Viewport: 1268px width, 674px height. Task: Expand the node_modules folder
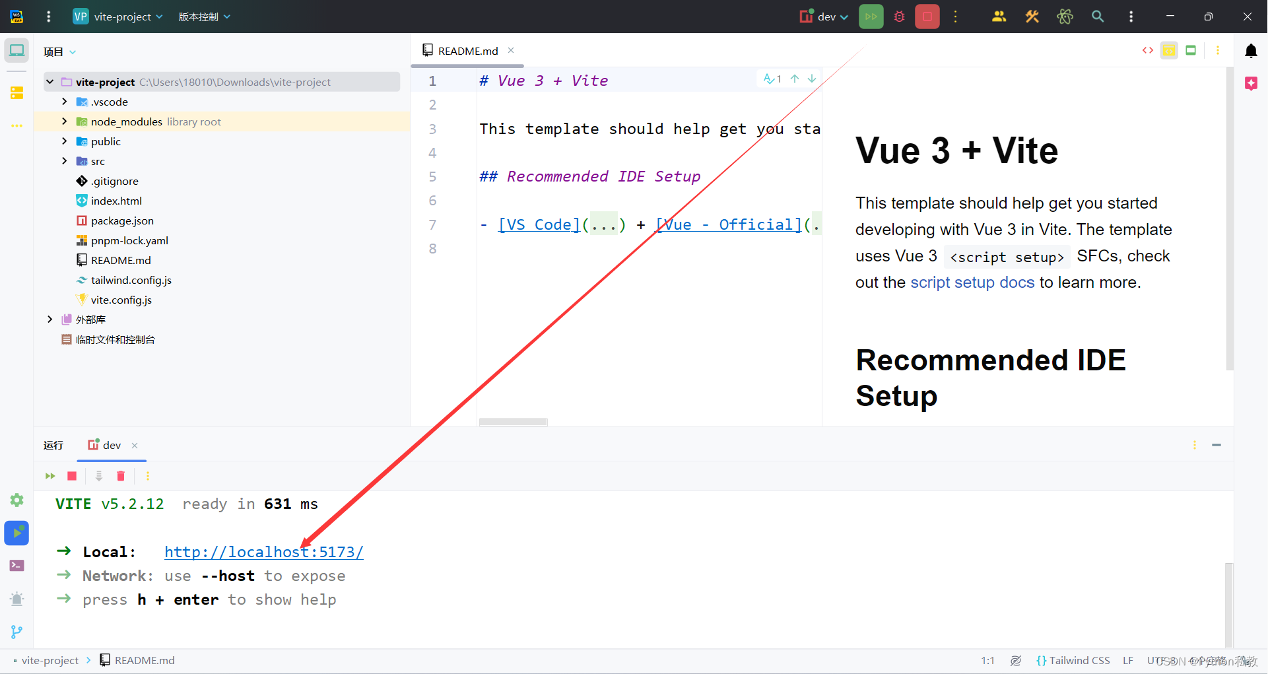click(64, 121)
